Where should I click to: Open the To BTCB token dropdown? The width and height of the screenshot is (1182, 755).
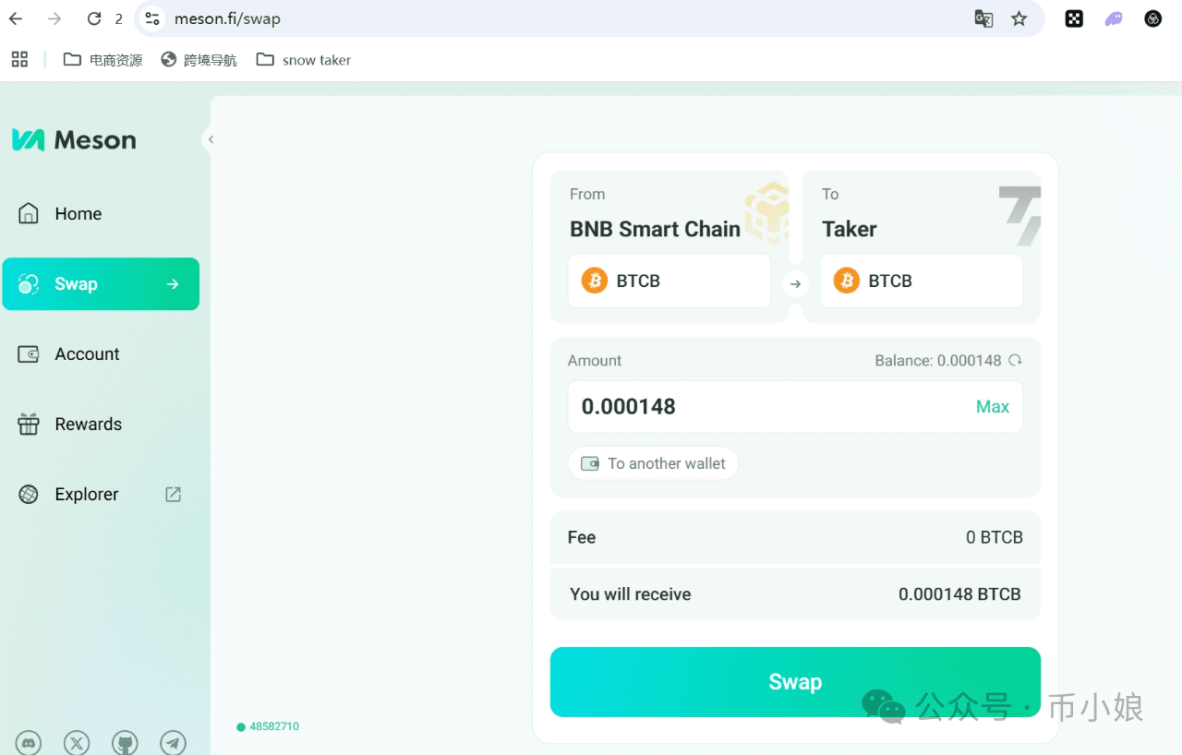coord(921,281)
